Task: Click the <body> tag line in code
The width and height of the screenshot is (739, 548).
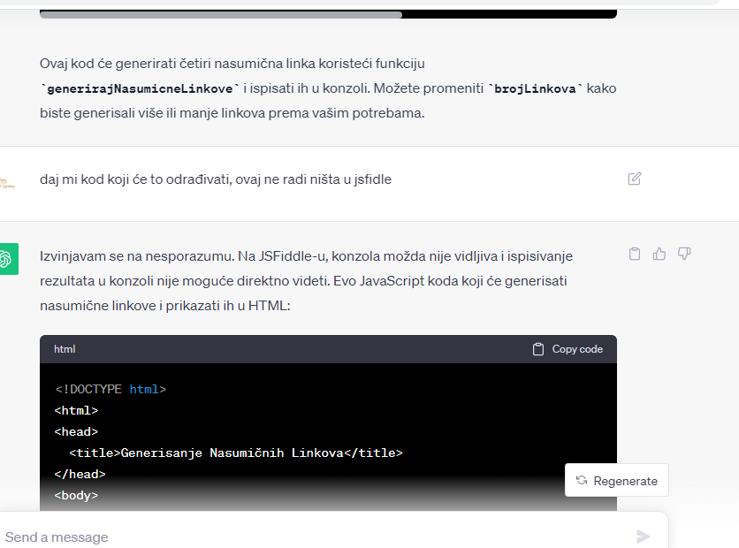Action: click(x=76, y=495)
